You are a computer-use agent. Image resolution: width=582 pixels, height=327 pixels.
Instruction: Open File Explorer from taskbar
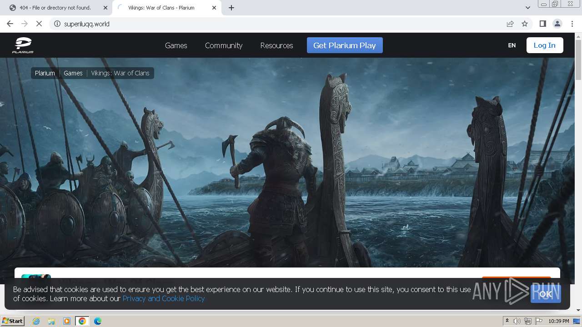[51, 321]
